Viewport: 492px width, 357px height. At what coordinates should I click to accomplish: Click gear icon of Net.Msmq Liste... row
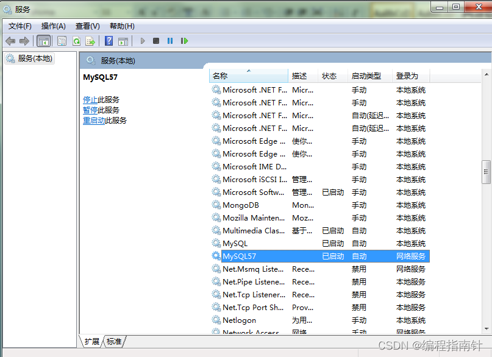[216, 269]
